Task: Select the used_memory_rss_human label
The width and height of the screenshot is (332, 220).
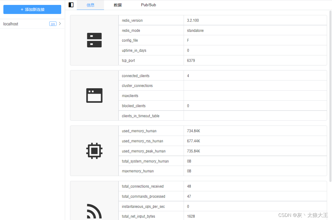Action: (142, 141)
